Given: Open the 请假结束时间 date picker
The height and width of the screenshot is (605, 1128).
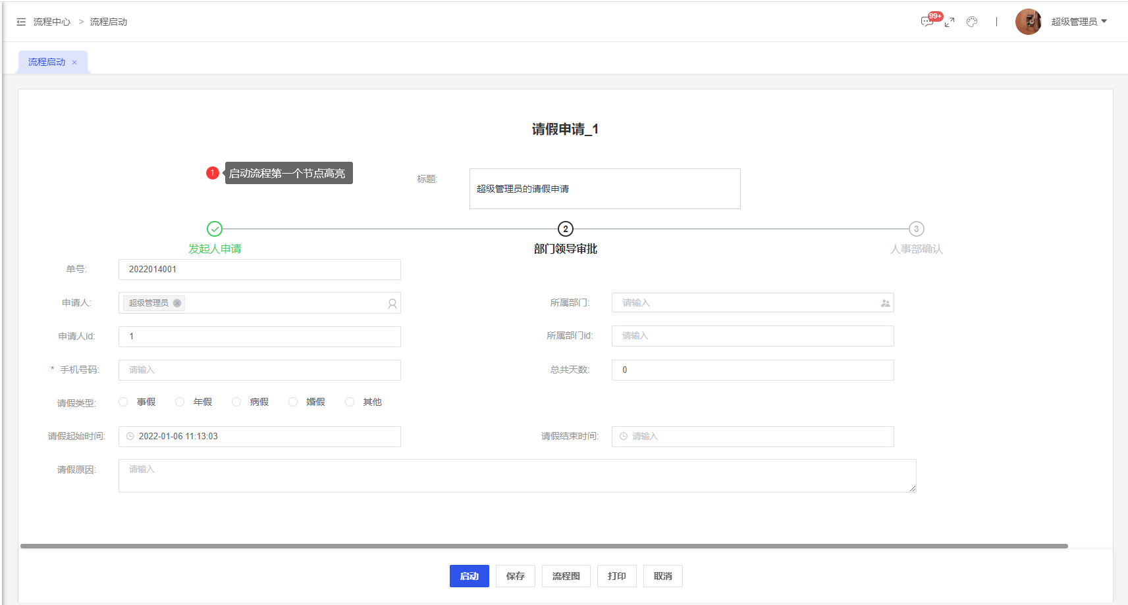Looking at the screenshot, I should tap(752, 437).
